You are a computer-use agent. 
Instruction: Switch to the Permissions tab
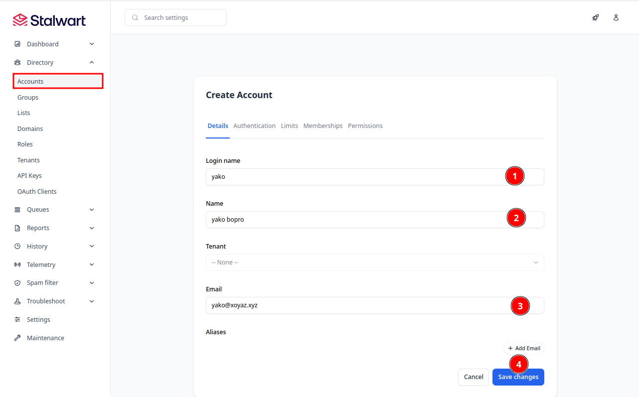(x=365, y=126)
